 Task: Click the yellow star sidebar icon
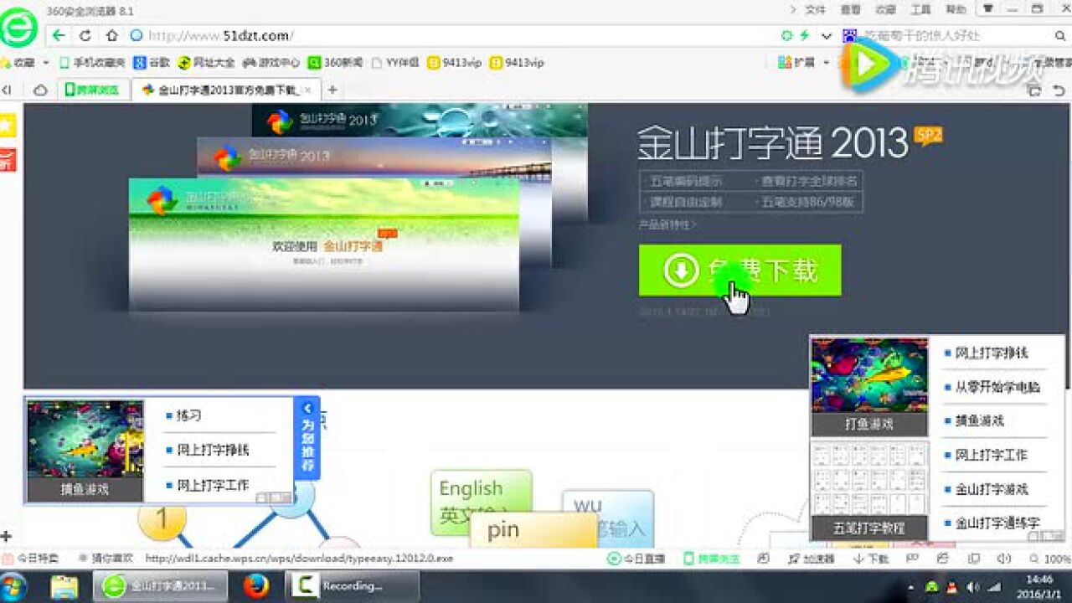pos(8,125)
